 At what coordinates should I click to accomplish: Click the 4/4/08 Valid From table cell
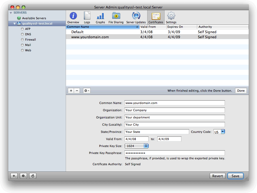pos(146,37)
